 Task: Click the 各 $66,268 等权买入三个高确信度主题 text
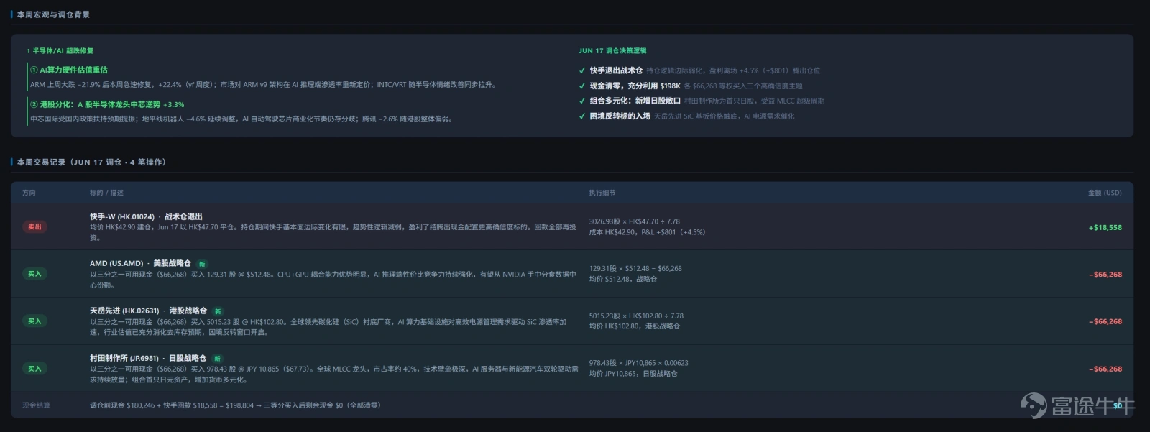coord(743,86)
